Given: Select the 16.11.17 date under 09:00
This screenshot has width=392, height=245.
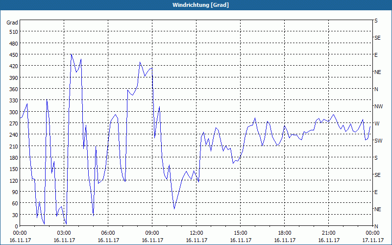Looking at the screenshot, I should [x=152, y=240].
